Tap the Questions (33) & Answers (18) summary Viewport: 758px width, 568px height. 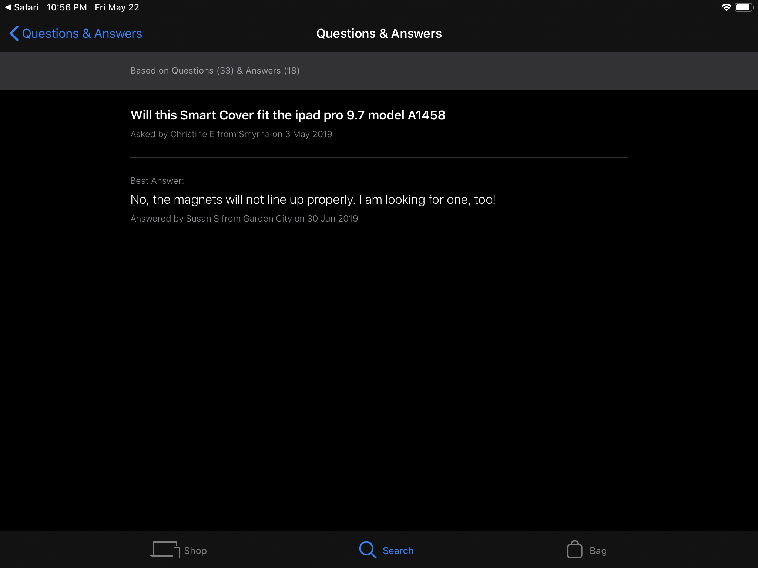215,71
